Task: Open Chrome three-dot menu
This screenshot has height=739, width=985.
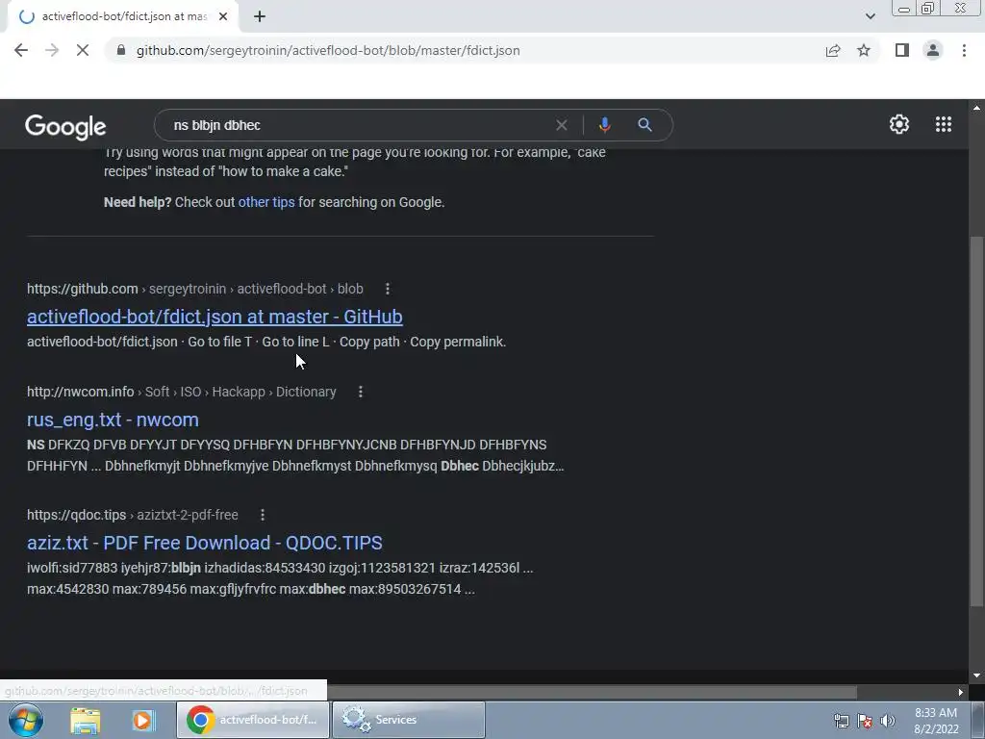Action: (x=964, y=50)
